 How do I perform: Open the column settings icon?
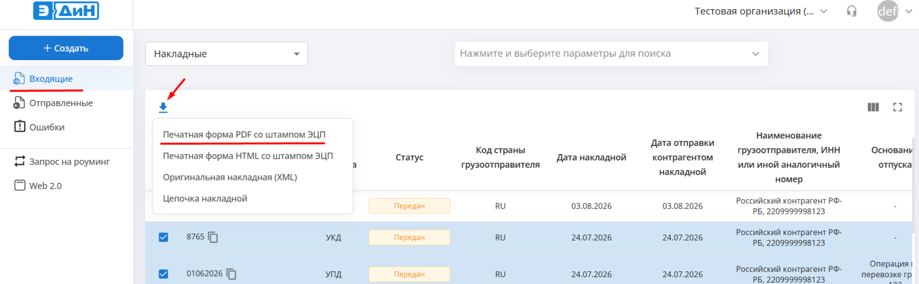tap(873, 107)
